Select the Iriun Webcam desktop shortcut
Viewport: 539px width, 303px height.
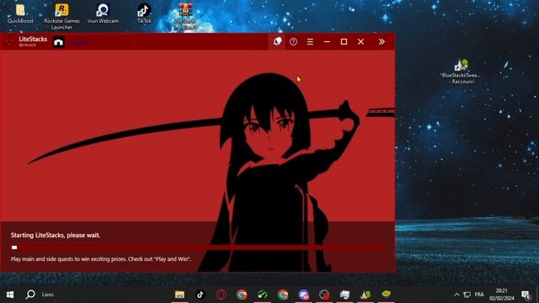point(103,13)
